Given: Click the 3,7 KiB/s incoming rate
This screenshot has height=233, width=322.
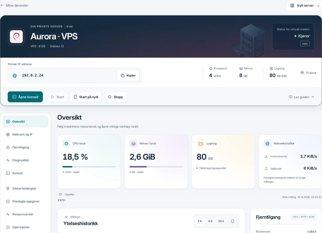Looking at the screenshot, I should tap(308, 156).
